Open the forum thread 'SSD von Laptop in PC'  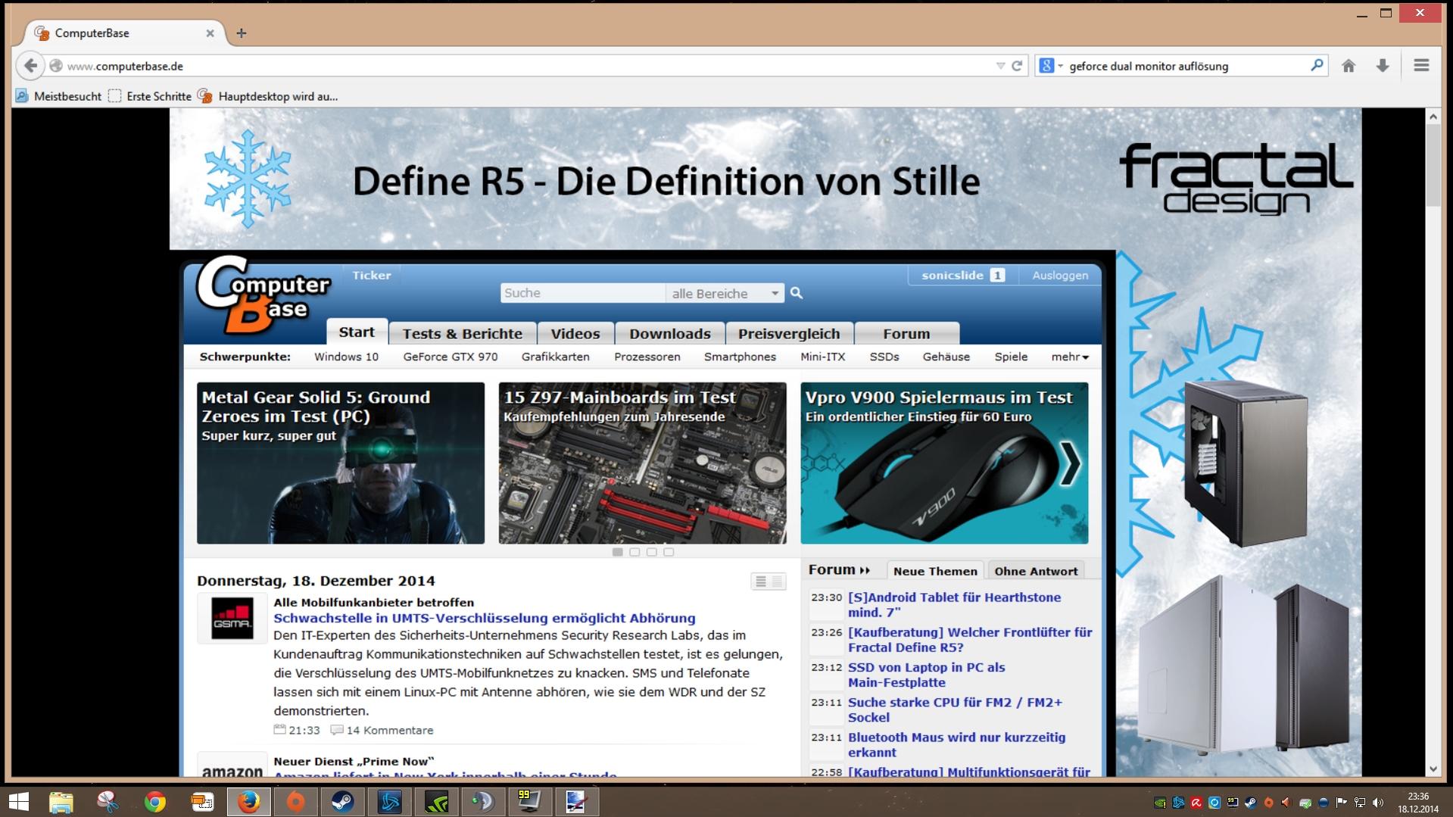[x=927, y=675]
